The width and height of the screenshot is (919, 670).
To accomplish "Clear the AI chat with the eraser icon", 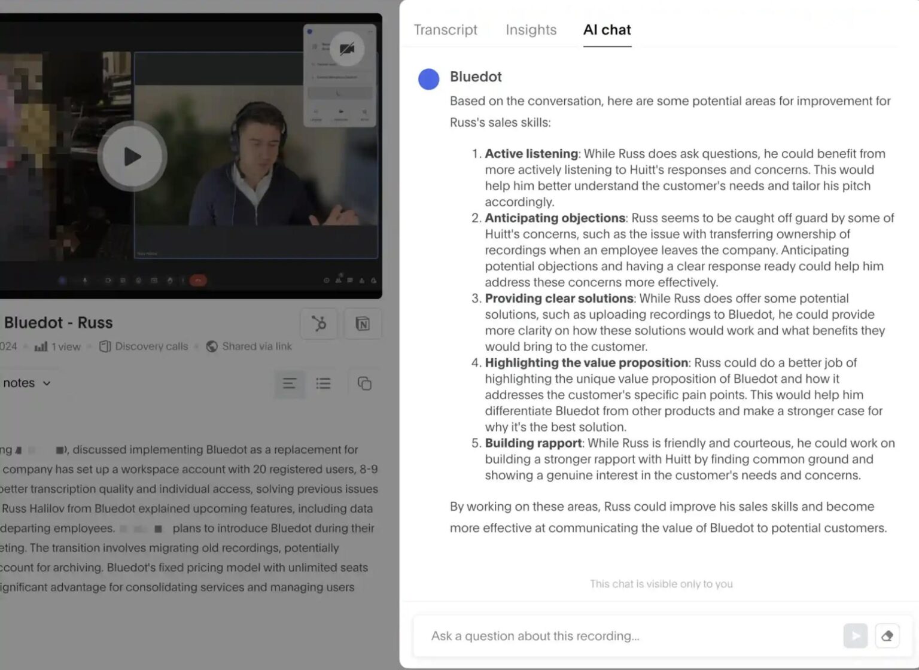I will (887, 636).
